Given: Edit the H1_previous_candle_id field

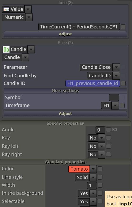Looking at the screenshot, I should (x=93, y=83).
